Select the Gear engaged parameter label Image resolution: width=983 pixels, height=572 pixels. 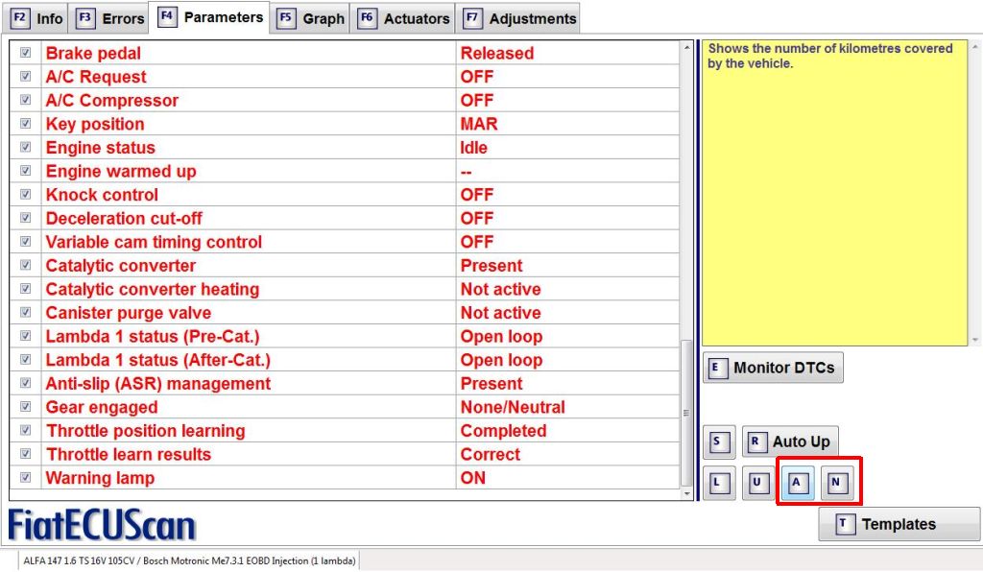[102, 407]
